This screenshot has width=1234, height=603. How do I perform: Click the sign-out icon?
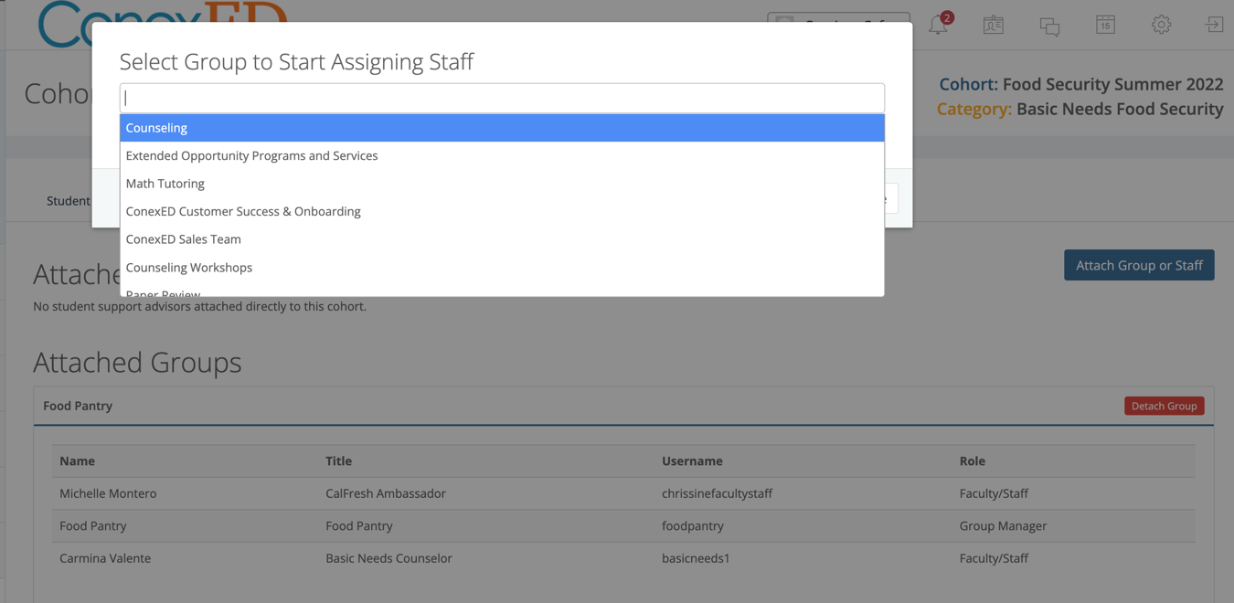point(1214,25)
